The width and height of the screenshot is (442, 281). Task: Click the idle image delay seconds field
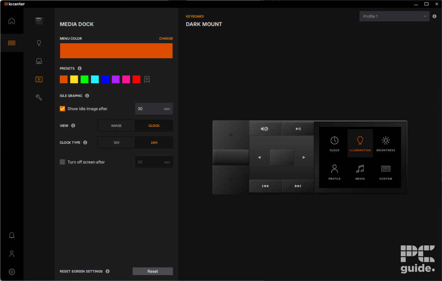point(154,109)
